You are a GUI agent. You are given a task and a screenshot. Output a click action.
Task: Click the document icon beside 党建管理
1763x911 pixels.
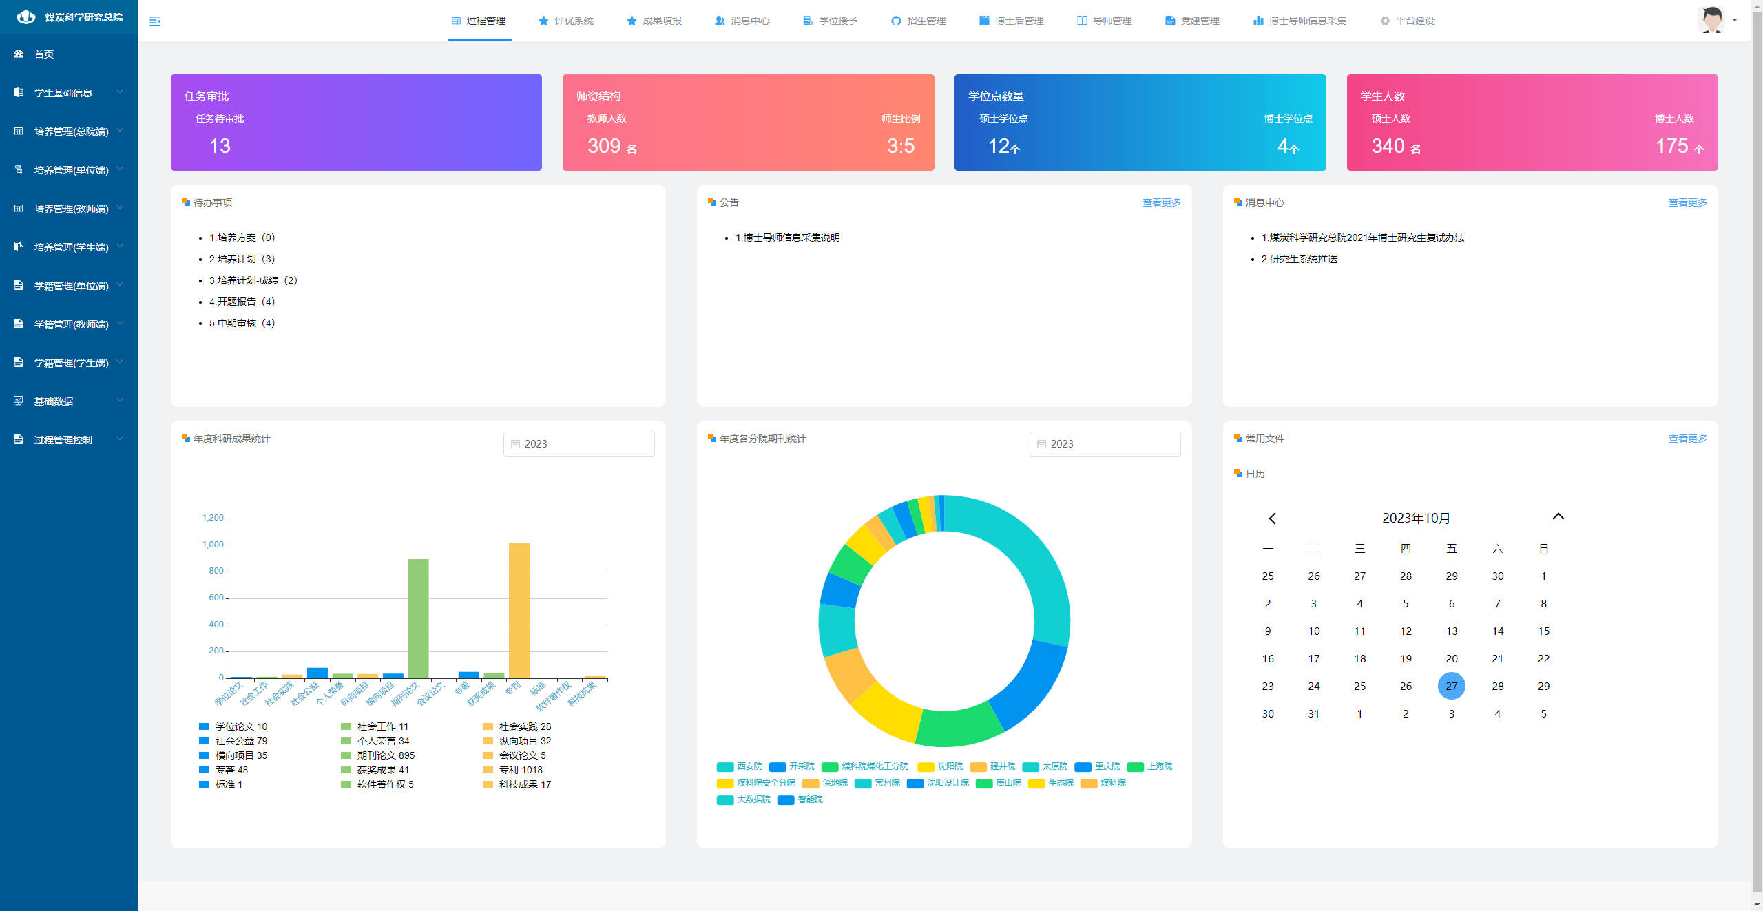click(1170, 21)
